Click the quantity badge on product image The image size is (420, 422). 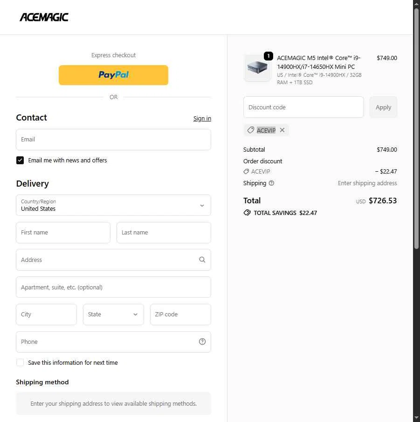coord(268,56)
